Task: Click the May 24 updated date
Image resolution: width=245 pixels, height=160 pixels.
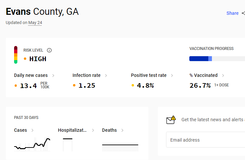Action: coord(35,23)
